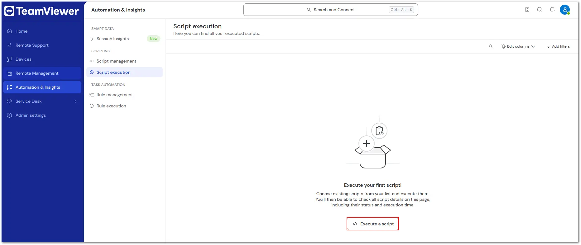Click the table search magnifier icon
Viewport: 581px width, 245px height.
[x=491, y=46]
